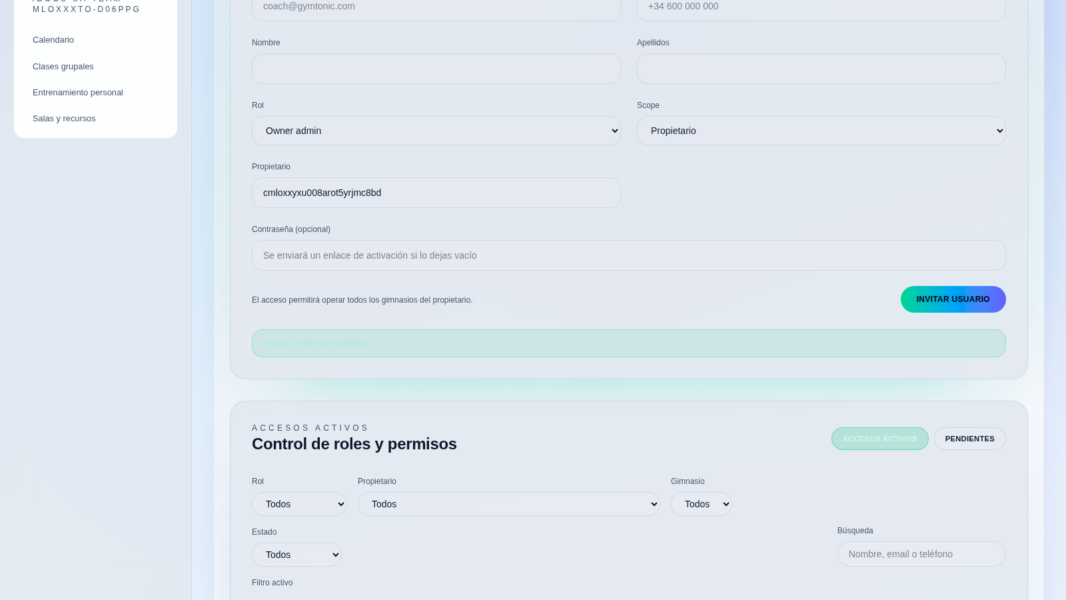This screenshot has width=1066, height=600.
Task: Navigate to Salas y recursos
Action: (x=64, y=119)
